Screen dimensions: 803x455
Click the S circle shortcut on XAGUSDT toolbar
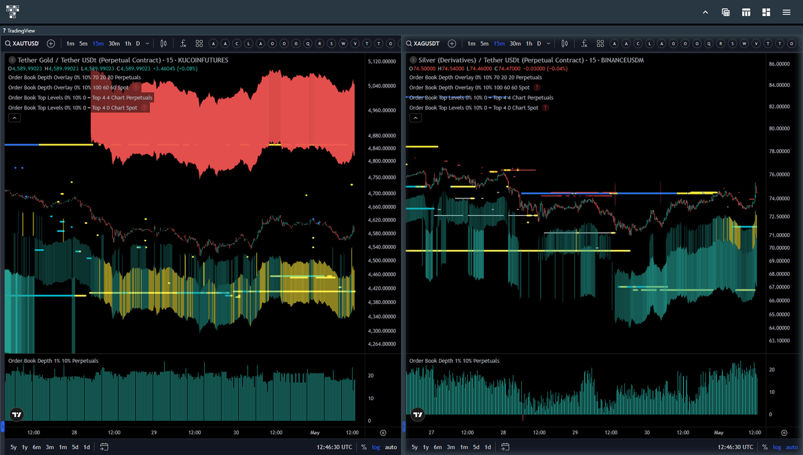pos(732,43)
